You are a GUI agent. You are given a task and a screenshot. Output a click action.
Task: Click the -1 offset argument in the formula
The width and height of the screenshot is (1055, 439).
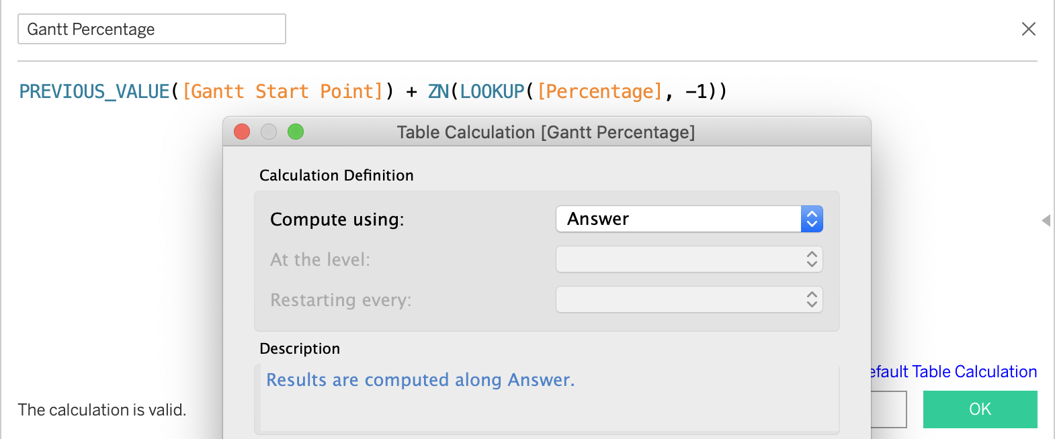pos(695,91)
